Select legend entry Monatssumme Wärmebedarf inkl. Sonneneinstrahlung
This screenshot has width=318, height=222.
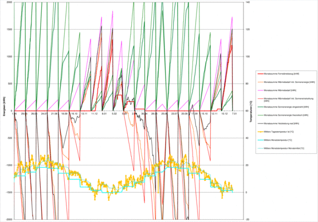[x=285, y=100]
